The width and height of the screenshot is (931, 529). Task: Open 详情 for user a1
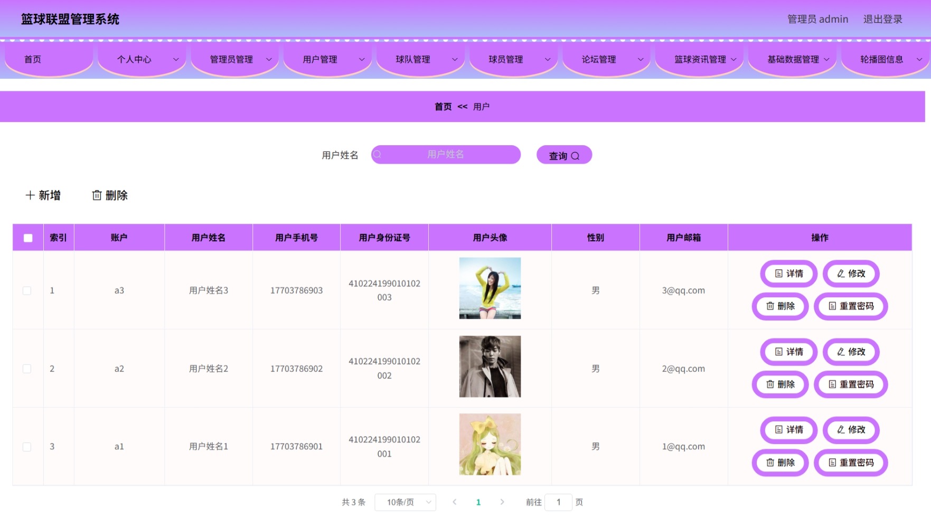coord(789,430)
